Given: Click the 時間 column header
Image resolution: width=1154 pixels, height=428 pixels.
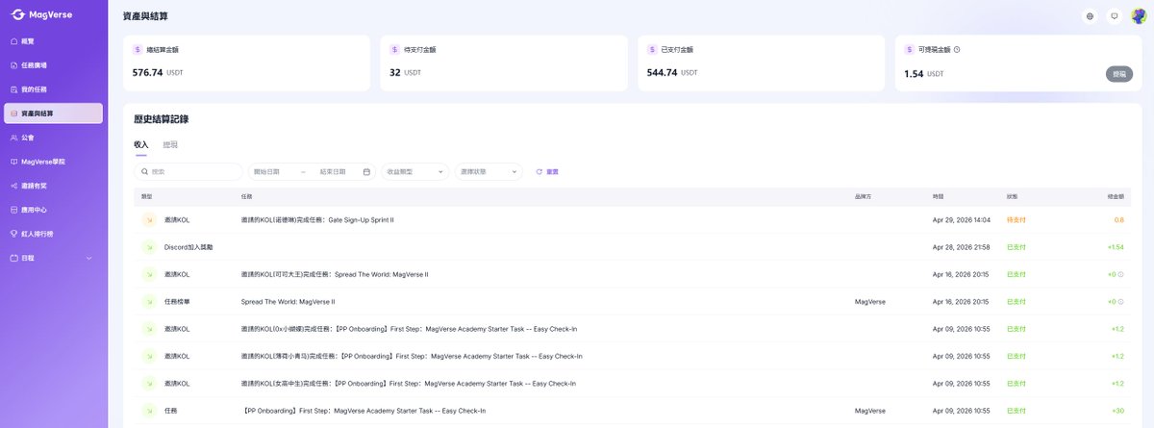Looking at the screenshot, I should click(x=938, y=195).
